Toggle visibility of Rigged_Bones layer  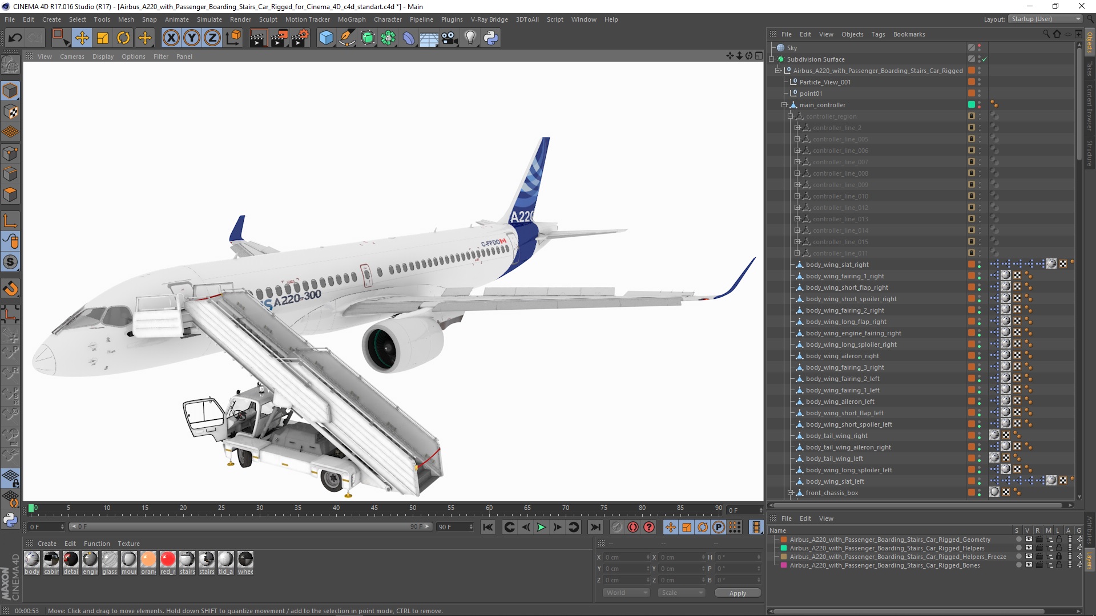click(1029, 565)
